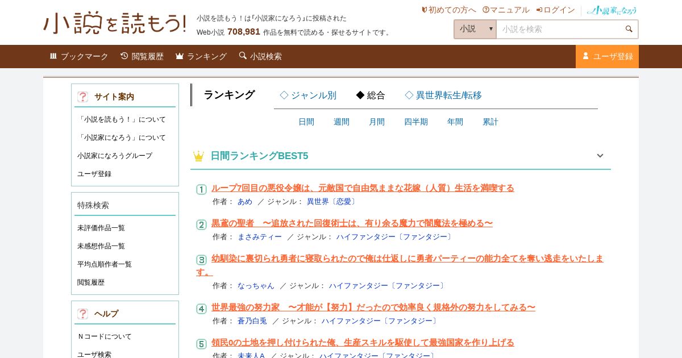The image size is (682, 358).
Task: Click the question icon beside サイト案内
Action: pos(83,97)
